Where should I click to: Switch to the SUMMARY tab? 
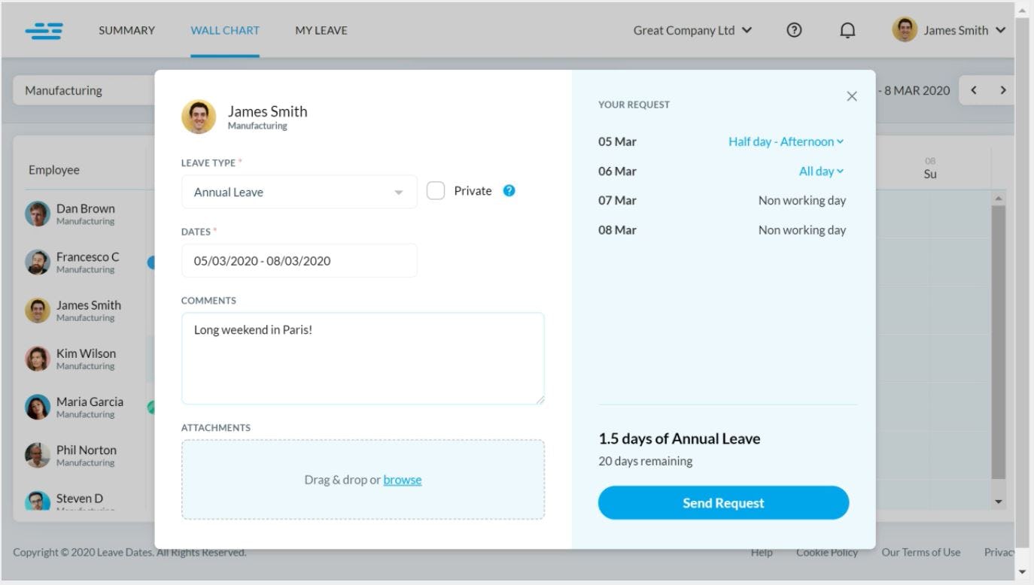click(x=126, y=30)
